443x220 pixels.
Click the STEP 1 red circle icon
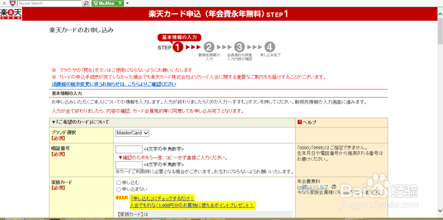(178, 47)
